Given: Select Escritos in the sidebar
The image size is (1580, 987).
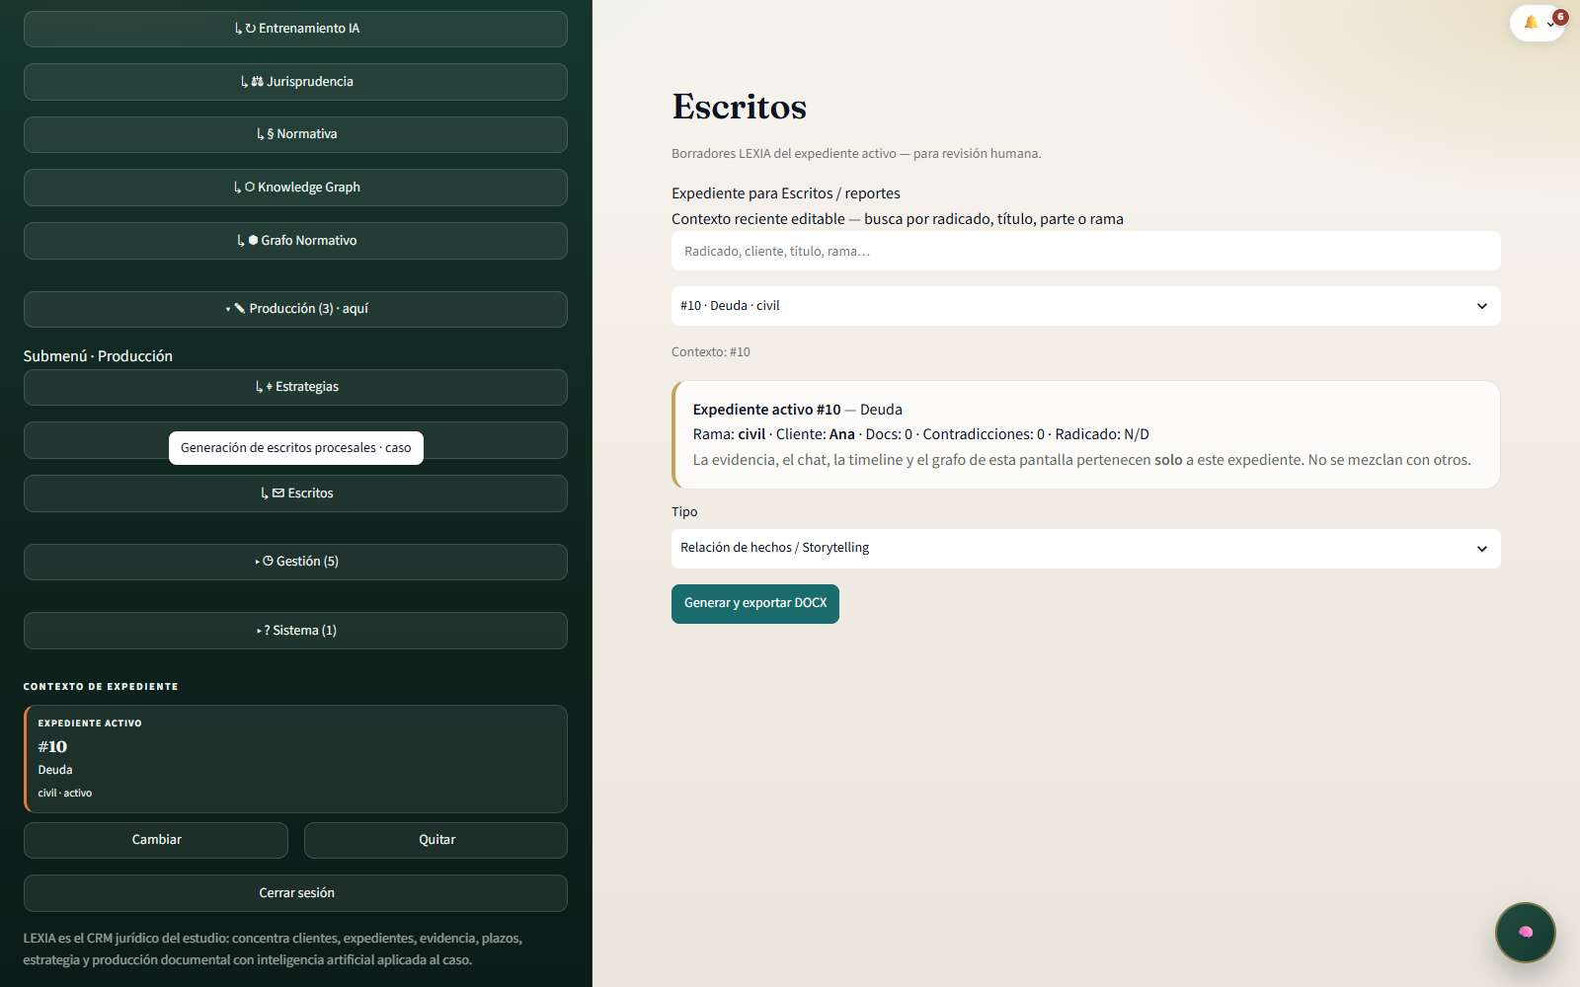Looking at the screenshot, I should (x=295, y=493).
